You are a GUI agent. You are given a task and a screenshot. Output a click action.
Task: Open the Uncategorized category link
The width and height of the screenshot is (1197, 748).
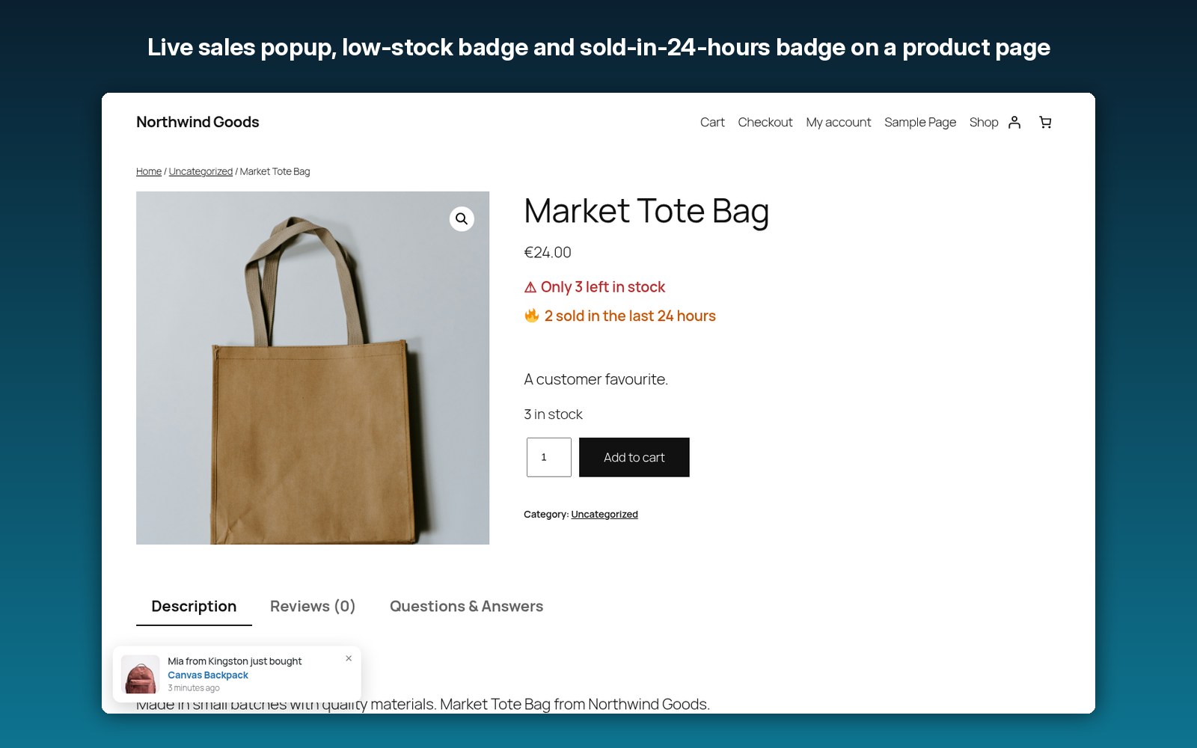pyautogui.click(x=604, y=514)
